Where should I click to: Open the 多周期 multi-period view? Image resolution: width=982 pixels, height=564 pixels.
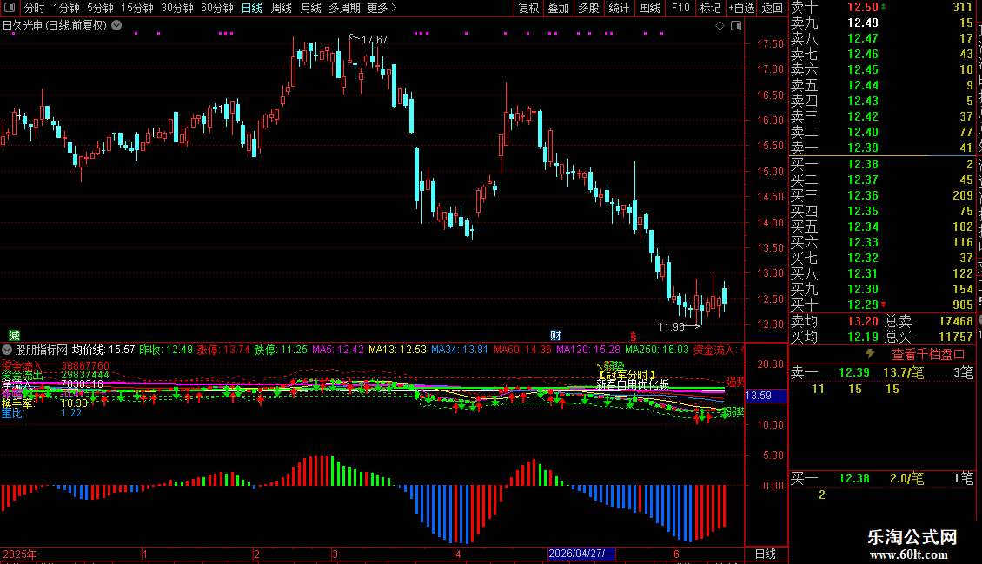(344, 8)
